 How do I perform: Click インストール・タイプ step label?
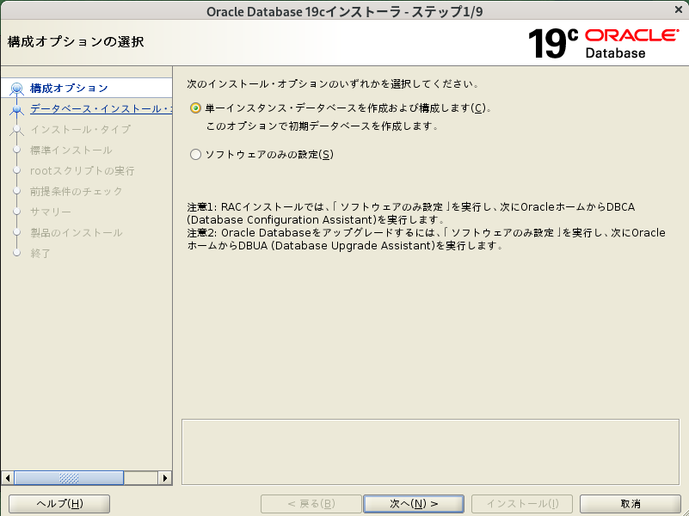pos(80,130)
